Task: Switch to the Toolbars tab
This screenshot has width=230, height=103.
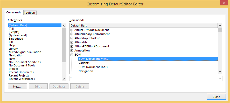Action: [x=30, y=12]
